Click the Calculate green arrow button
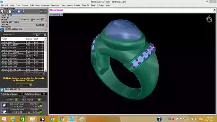 (x=30, y=85)
